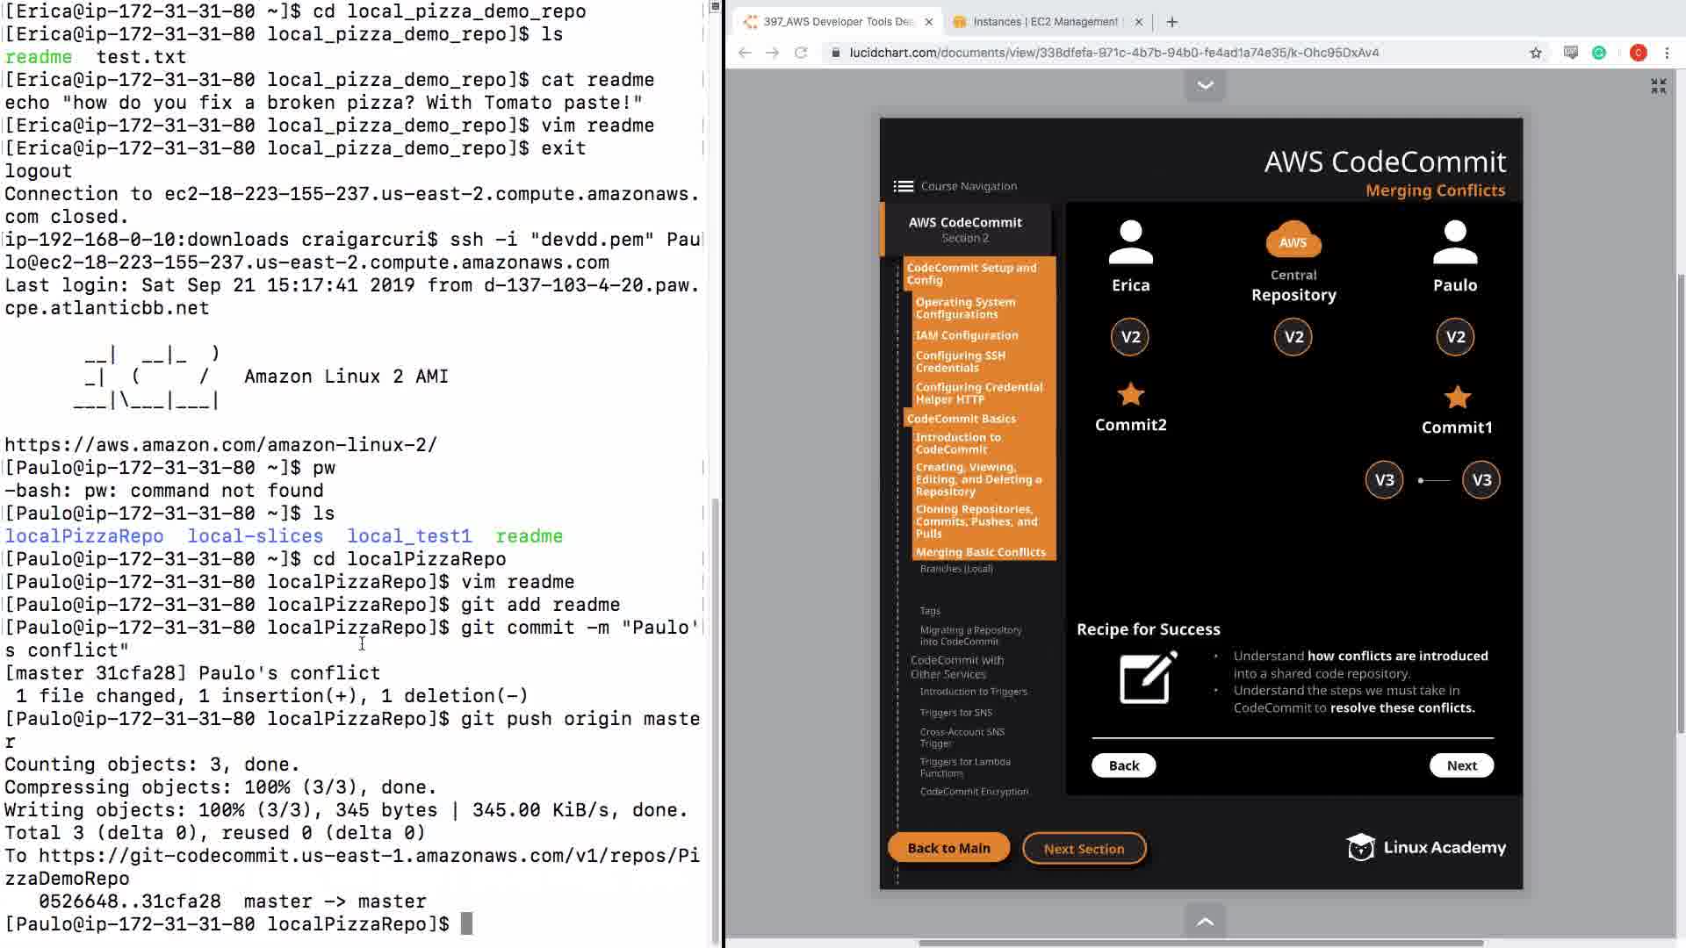
Task: Click the orange Commit2 star icon
Action: [1130, 395]
